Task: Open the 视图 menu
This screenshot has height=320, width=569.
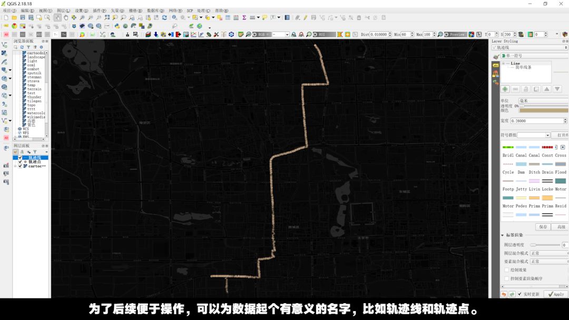Action: coord(45,11)
